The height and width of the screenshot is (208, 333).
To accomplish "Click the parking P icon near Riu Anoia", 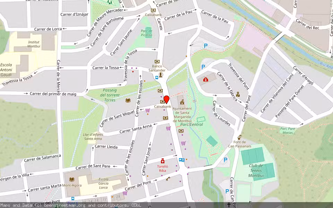I will coord(206,45).
